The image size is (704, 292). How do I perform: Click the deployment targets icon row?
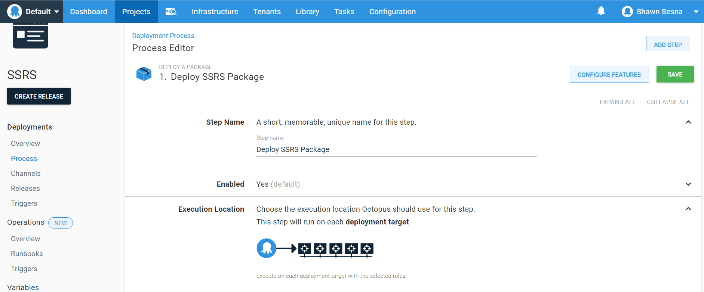(x=336, y=249)
